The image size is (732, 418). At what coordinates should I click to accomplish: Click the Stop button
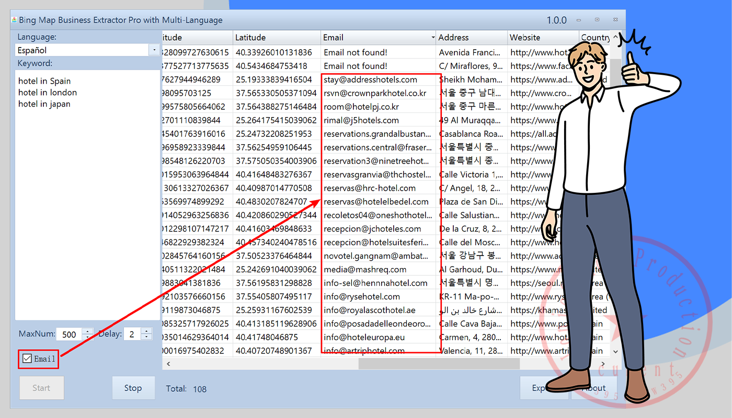coord(133,388)
